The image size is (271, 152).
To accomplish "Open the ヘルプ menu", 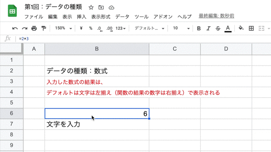I will [185, 17].
